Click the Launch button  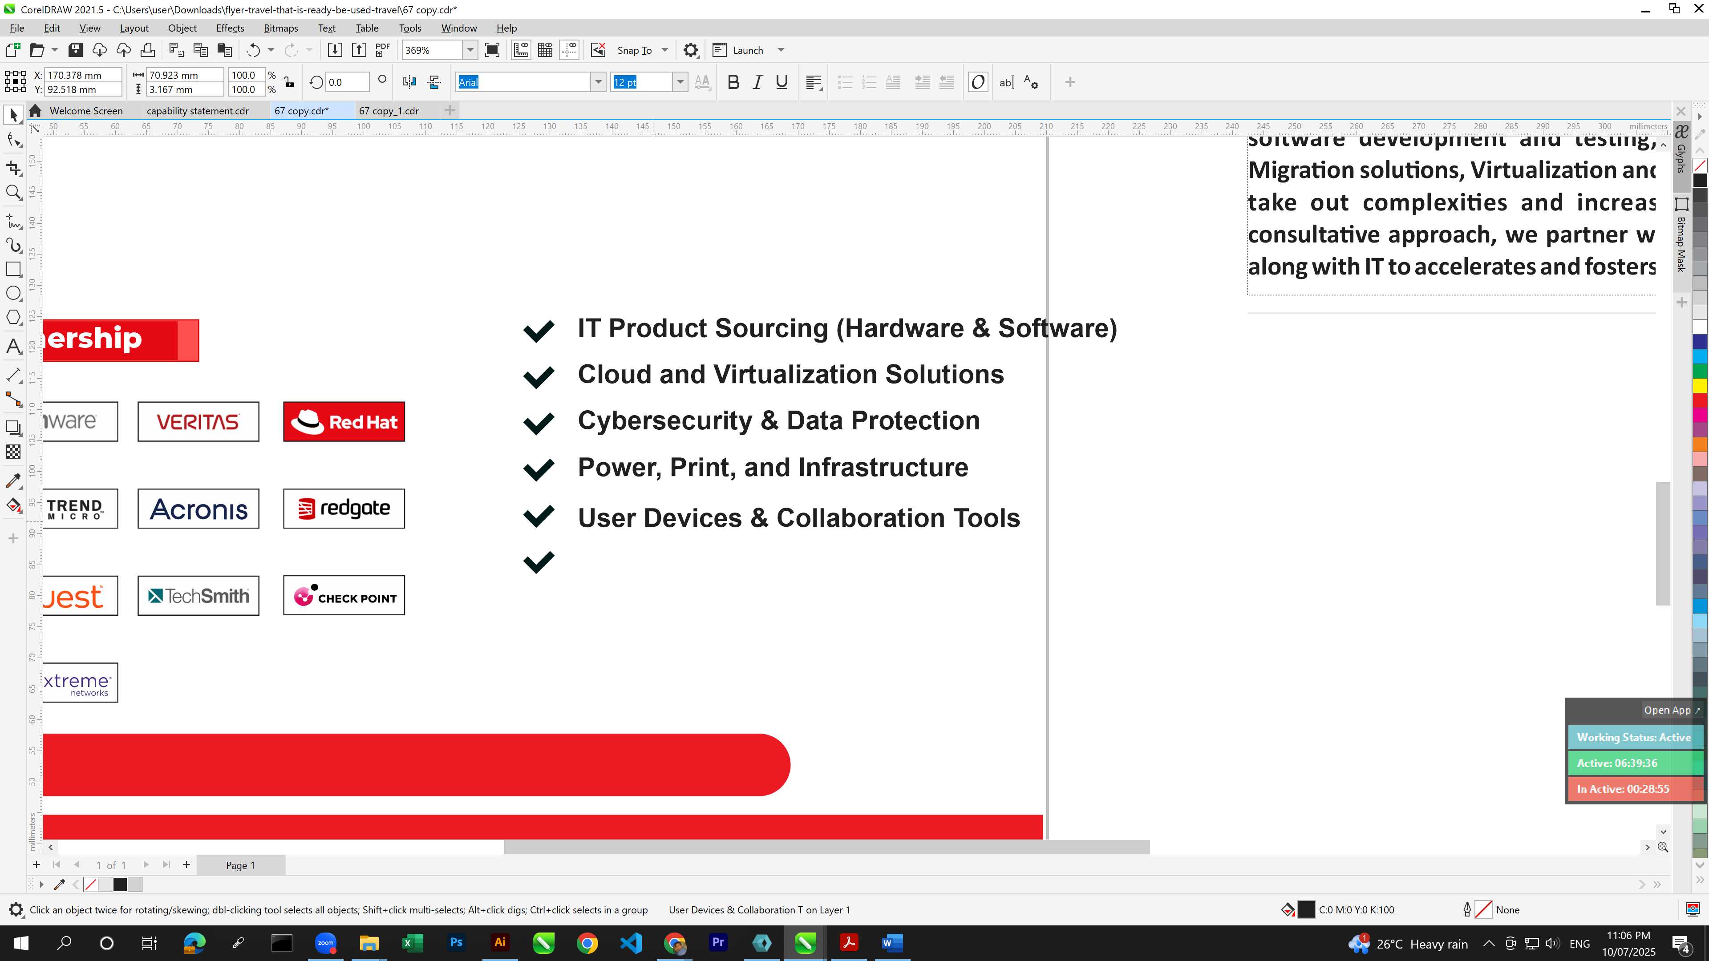point(738,50)
